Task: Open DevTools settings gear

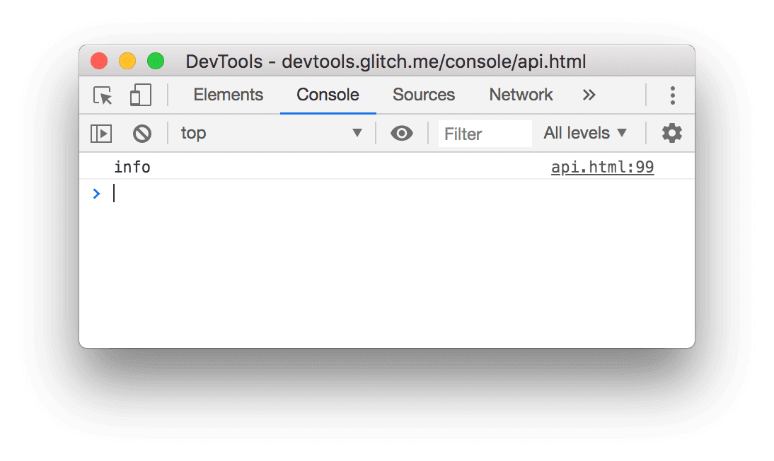Action: click(x=671, y=133)
